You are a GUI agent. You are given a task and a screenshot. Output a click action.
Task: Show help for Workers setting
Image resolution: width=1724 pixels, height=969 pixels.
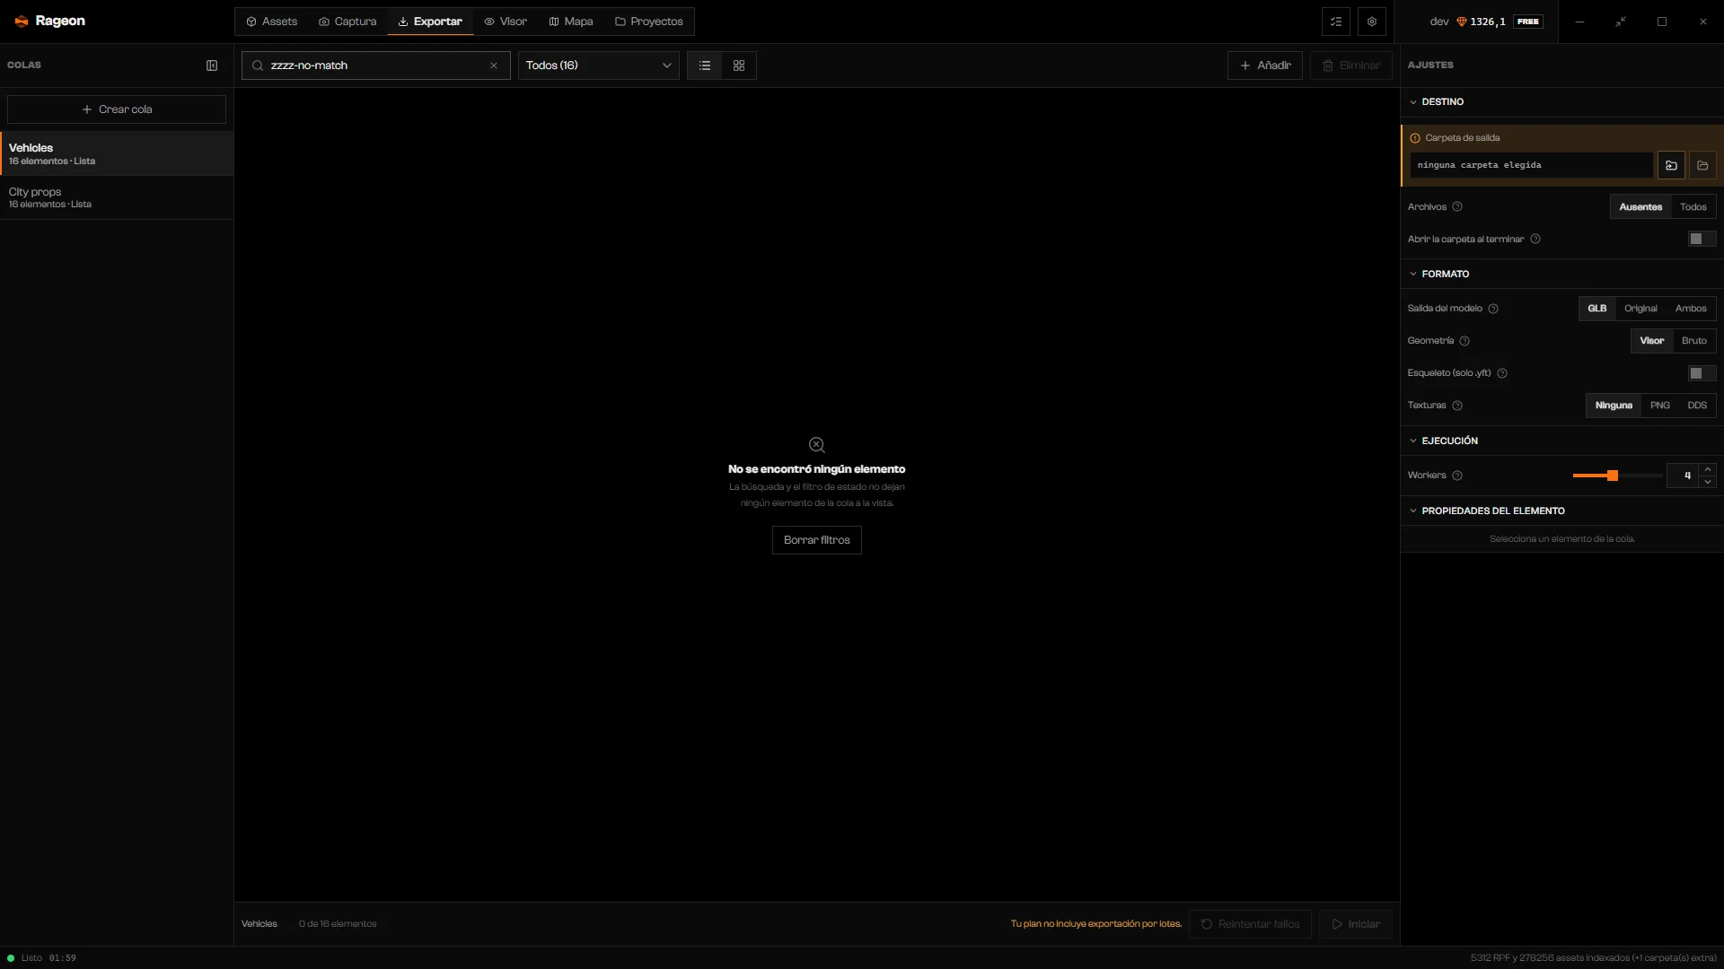pos(1457,476)
